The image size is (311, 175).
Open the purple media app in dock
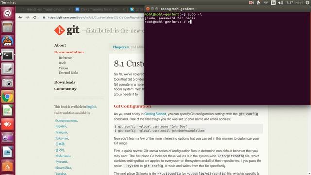coord(8,138)
